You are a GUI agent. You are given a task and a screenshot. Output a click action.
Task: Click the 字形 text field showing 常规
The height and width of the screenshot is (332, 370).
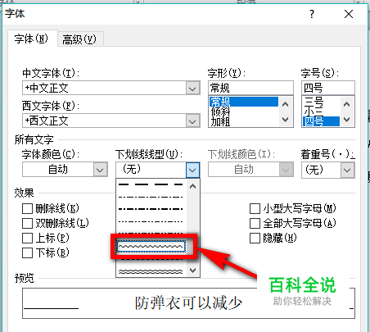tap(250, 88)
